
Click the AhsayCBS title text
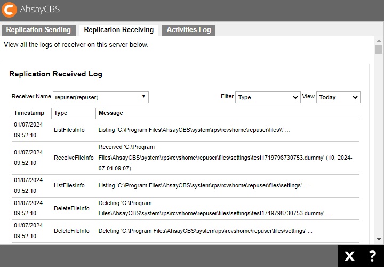click(40, 9)
